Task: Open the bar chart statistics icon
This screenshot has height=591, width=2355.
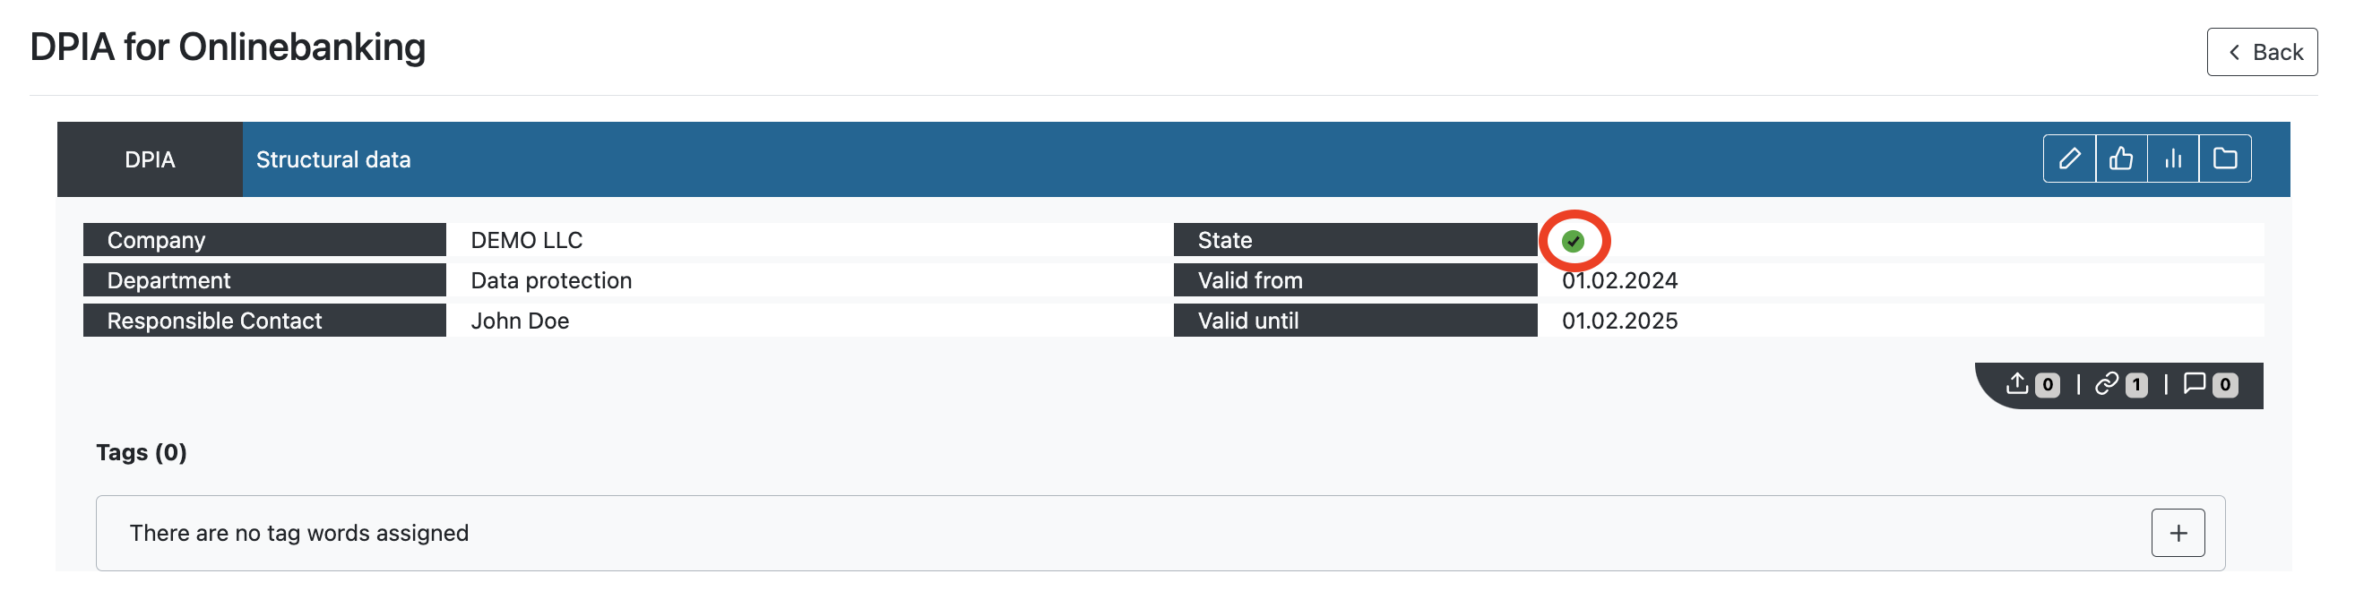Action: pos(2173,158)
